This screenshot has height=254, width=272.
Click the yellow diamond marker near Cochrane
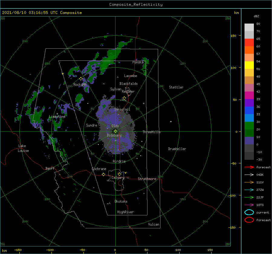pyautogui.click(x=103, y=174)
